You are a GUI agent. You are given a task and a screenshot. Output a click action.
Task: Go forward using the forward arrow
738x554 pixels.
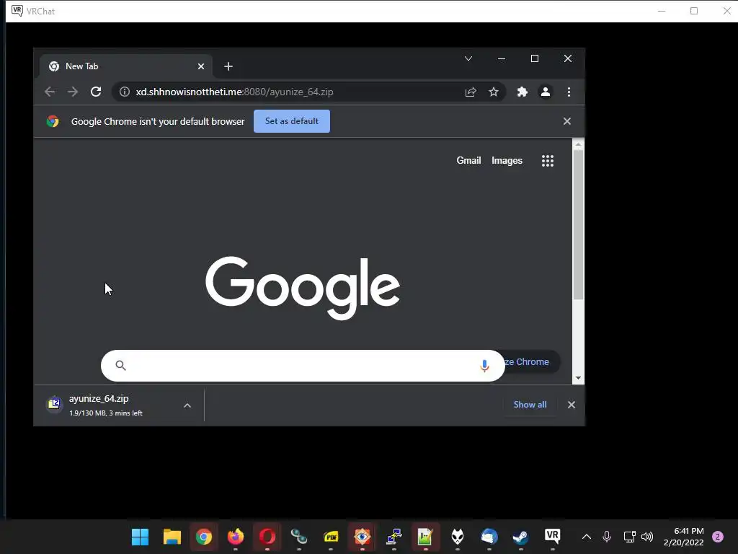pyautogui.click(x=73, y=92)
